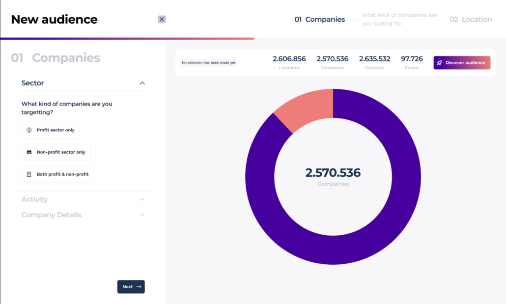Expand the Activity section
The height and width of the screenshot is (304, 506).
pos(142,199)
